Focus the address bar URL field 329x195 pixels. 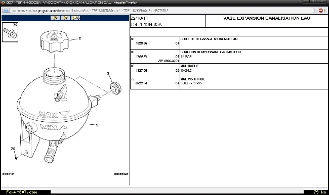(161, 10)
